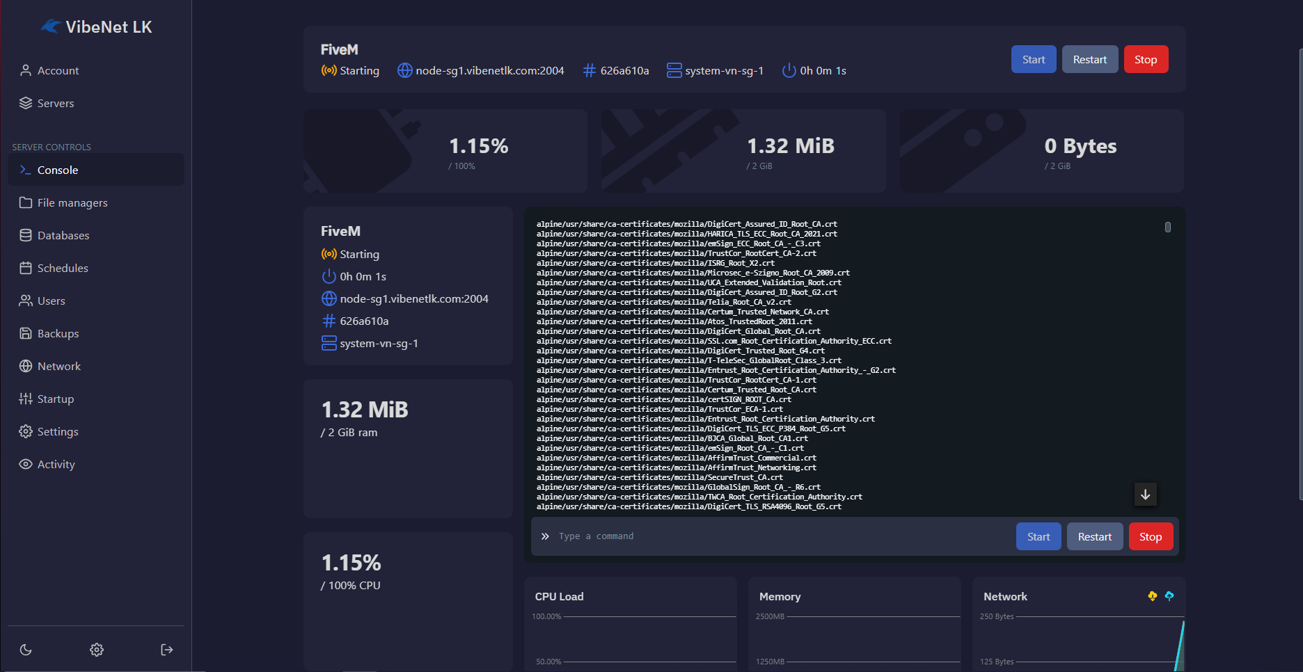The height and width of the screenshot is (672, 1303).
Task: Click the Users icon in sidebar
Action: pos(26,301)
